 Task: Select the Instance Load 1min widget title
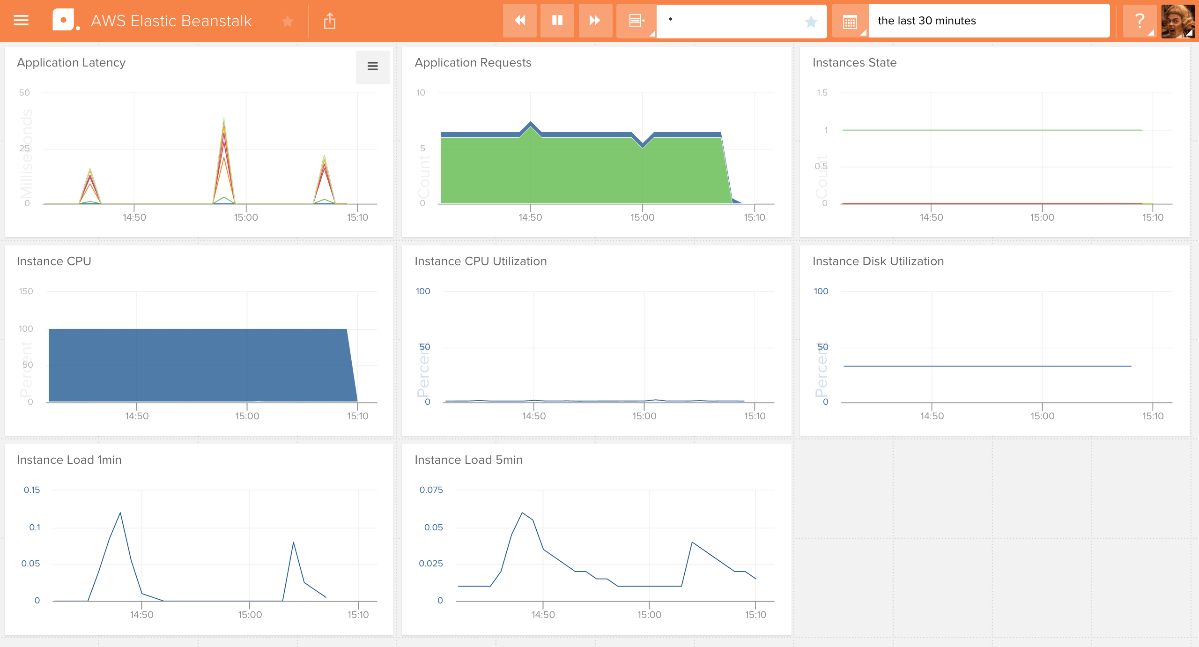tap(69, 460)
